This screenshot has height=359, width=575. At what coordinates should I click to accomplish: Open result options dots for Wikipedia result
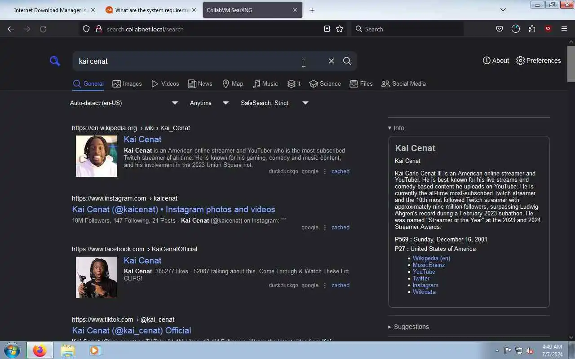pyautogui.click(x=325, y=171)
